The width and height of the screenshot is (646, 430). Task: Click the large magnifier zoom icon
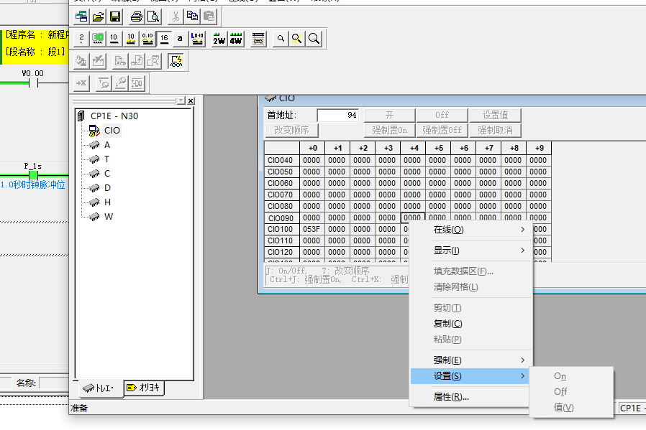tap(314, 39)
